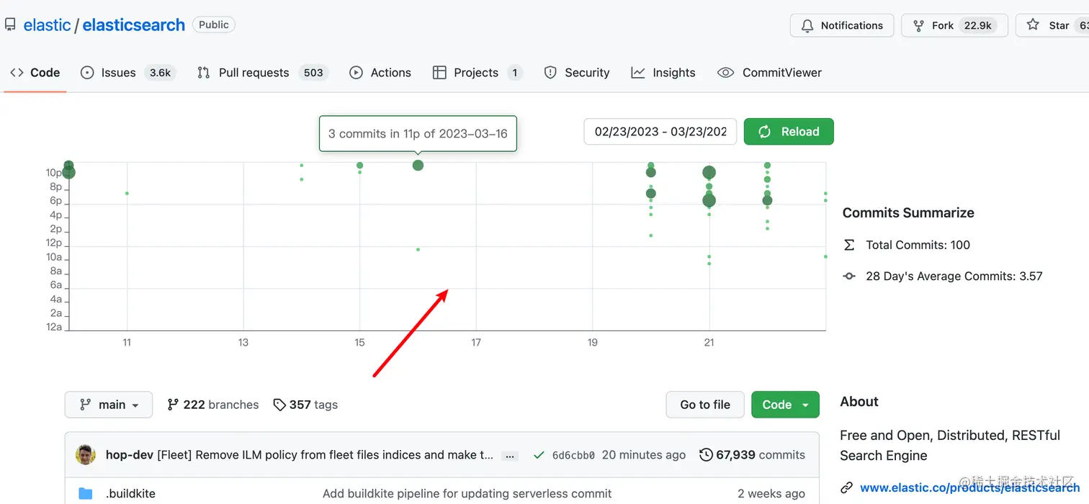Image resolution: width=1089 pixels, height=504 pixels.
Task: Click the small commit dot on day 11
Action: (x=127, y=193)
